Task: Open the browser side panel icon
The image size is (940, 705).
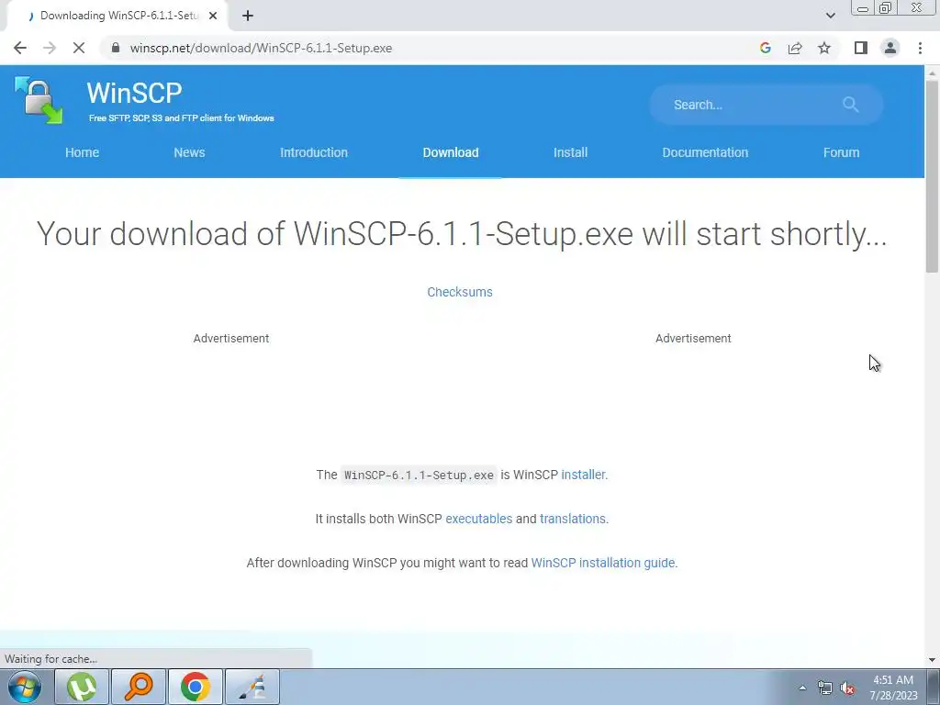Action: [861, 48]
